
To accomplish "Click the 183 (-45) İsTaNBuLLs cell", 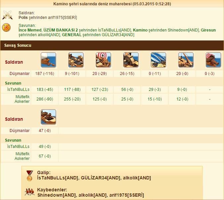I will pyautogui.click(x=45, y=90).
